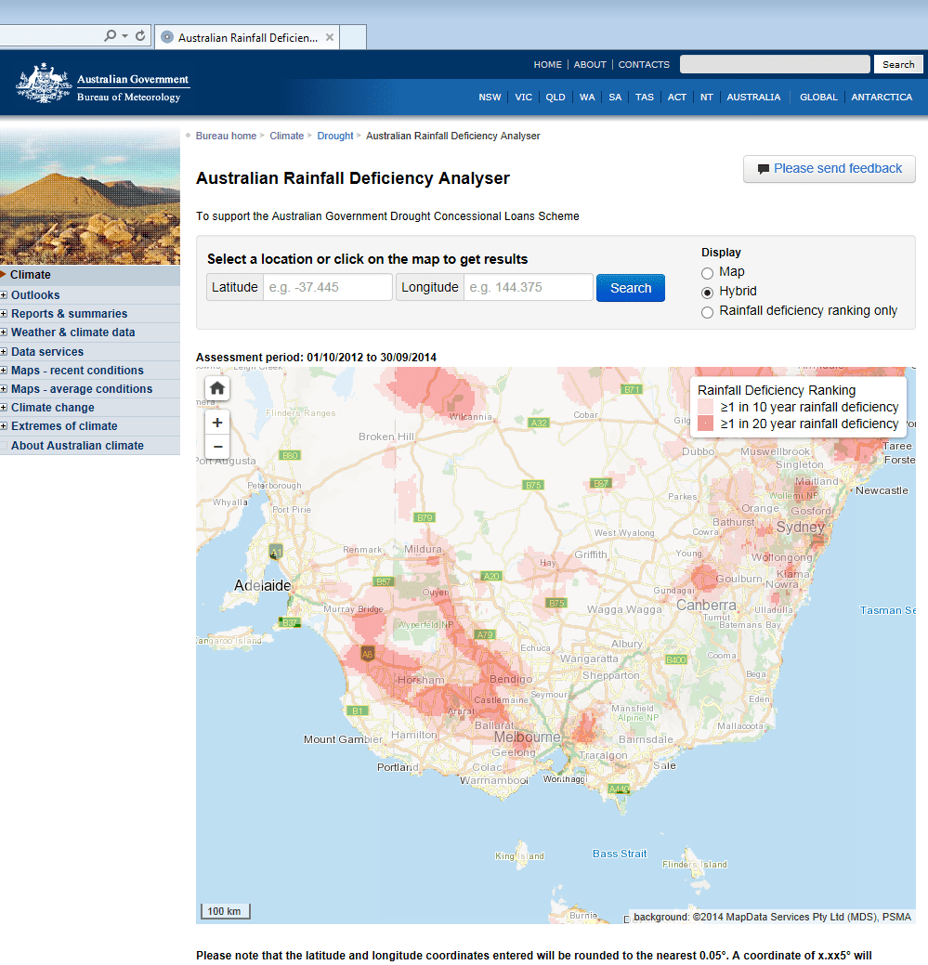
Task: Go to ACT menu item
Action: (x=677, y=98)
